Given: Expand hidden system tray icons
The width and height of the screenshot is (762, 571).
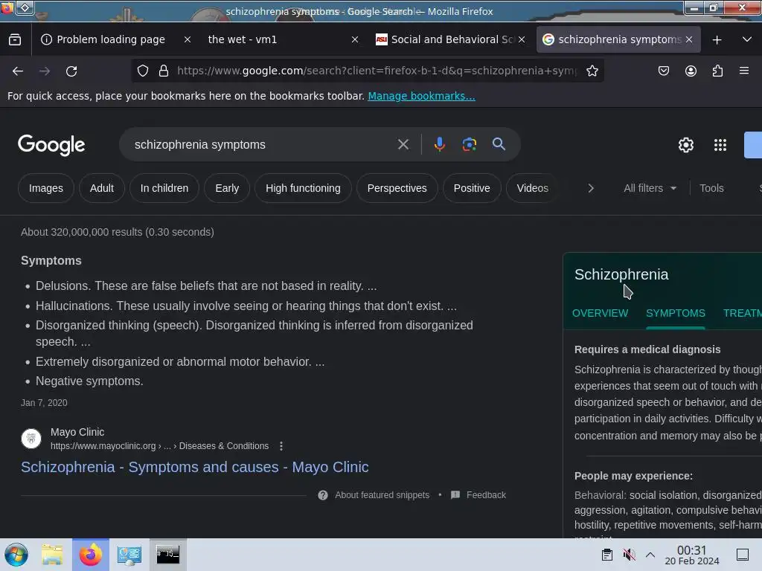Looking at the screenshot, I should click(x=650, y=555).
